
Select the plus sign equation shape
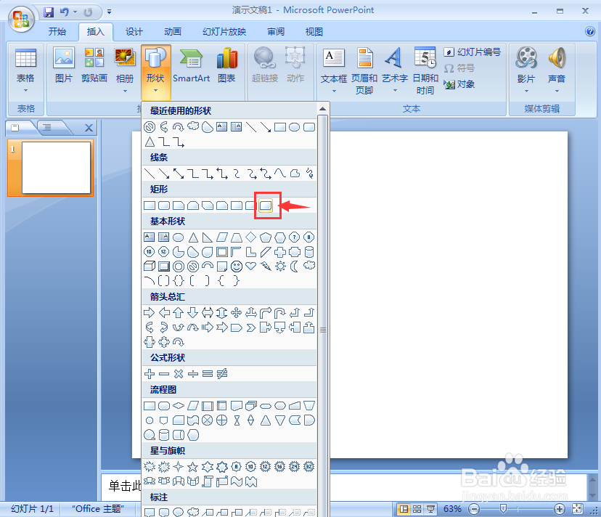click(x=150, y=373)
